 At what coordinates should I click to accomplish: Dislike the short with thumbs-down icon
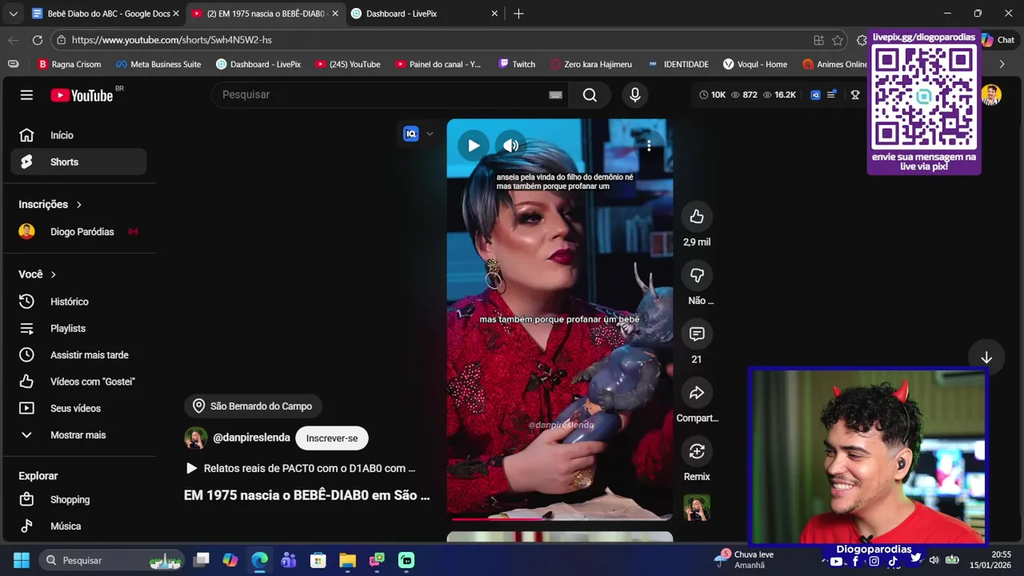click(x=697, y=275)
